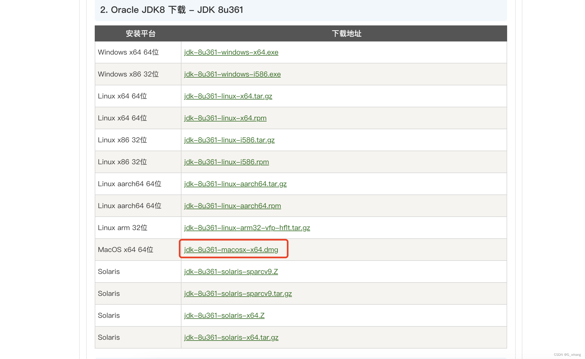Download the highlighted jdk-8u361-macosx-x64.dmg
Screen dimensions: 585x359
click(x=231, y=250)
